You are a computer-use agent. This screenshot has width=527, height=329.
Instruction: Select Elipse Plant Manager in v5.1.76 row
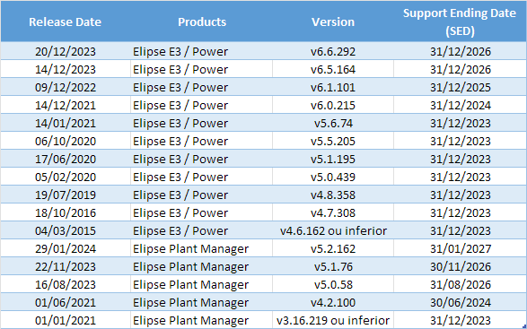pyautogui.click(x=190, y=266)
